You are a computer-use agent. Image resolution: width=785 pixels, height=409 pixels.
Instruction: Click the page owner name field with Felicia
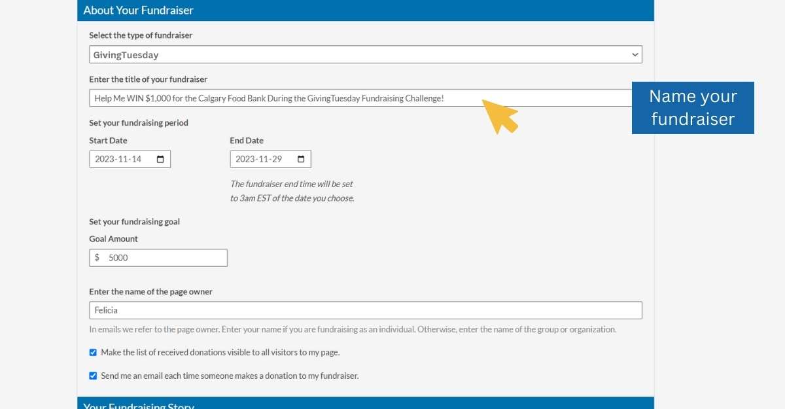coord(365,310)
